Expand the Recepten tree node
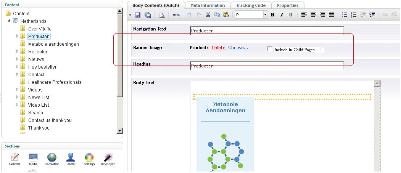The width and height of the screenshot is (401, 173). (x=18, y=51)
